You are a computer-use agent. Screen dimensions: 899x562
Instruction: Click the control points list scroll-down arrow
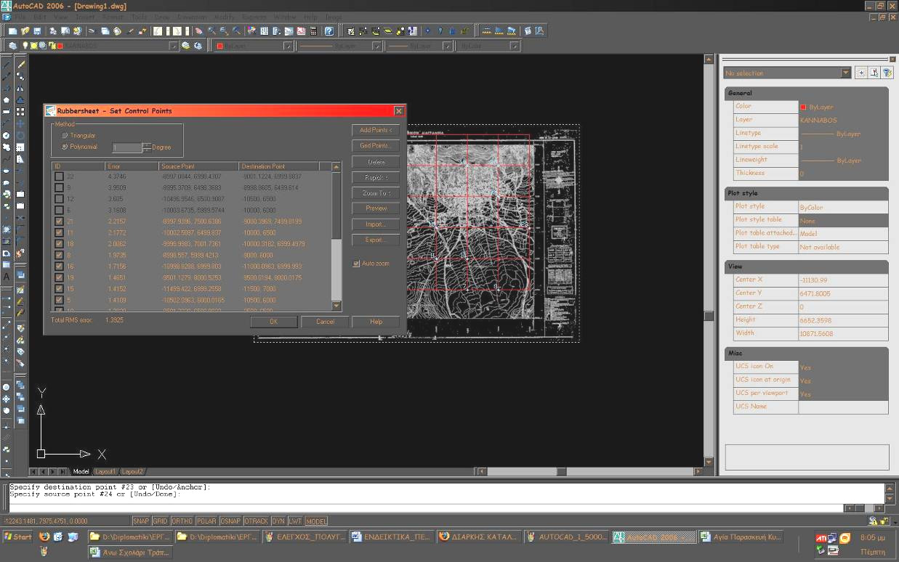click(x=336, y=307)
